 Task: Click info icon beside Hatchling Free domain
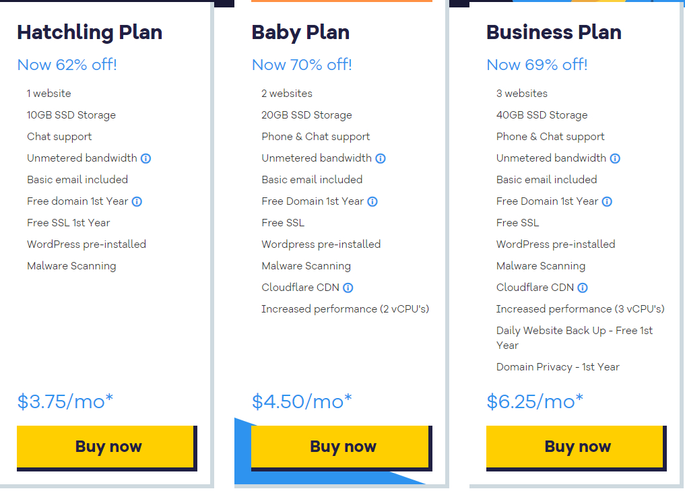[x=137, y=201]
